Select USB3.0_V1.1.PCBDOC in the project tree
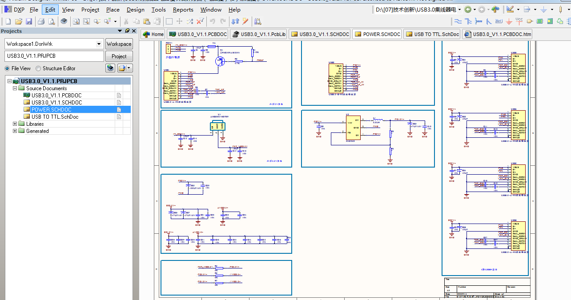Image resolution: width=571 pixels, height=300 pixels. tap(56, 96)
